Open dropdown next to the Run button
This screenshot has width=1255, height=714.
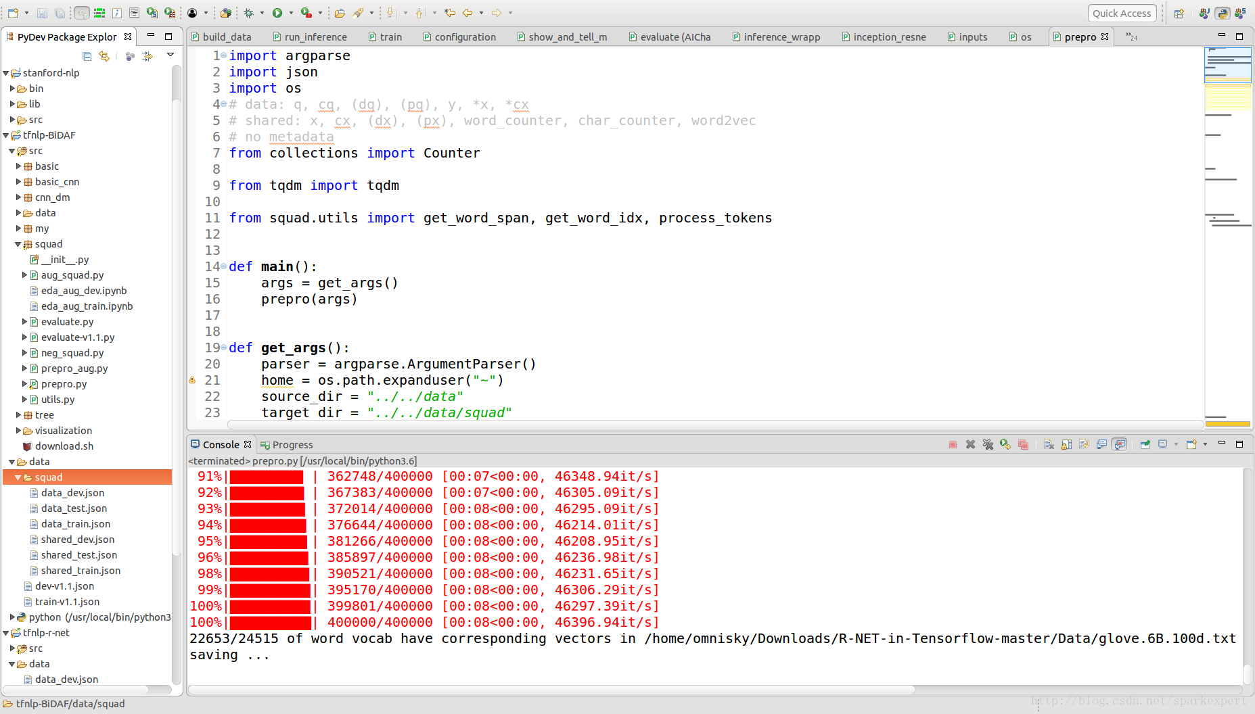click(291, 13)
